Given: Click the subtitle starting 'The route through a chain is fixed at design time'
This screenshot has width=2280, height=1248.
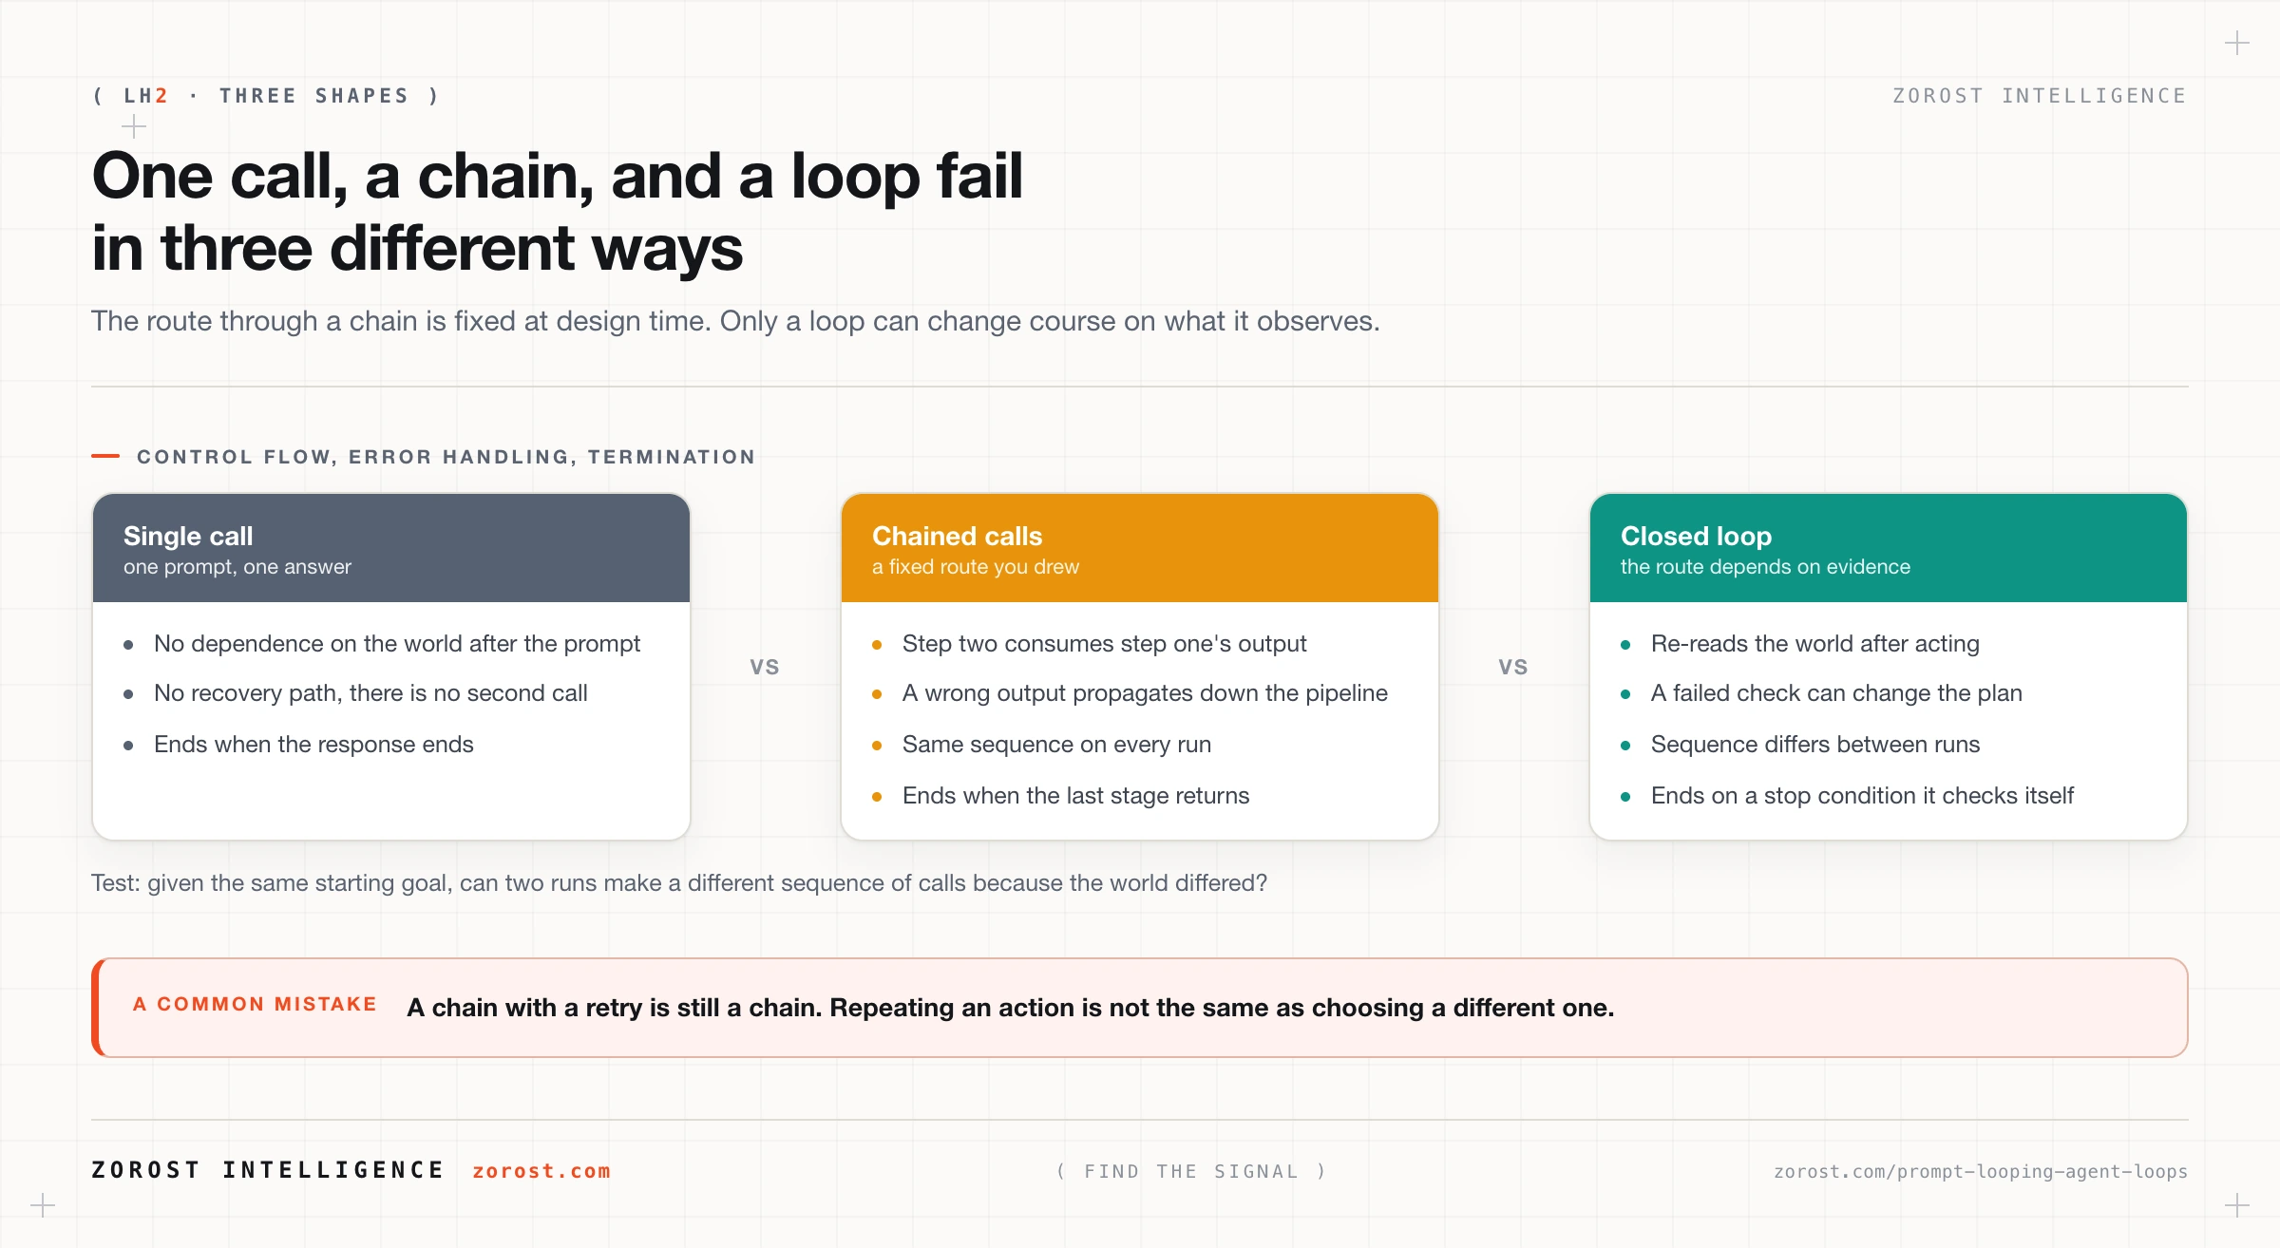Looking at the screenshot, I should (x=735, y=321).
